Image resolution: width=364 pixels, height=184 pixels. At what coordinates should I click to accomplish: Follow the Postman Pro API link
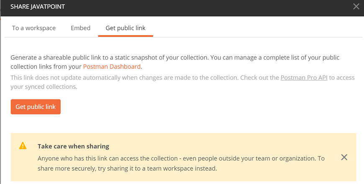(304, 78)
